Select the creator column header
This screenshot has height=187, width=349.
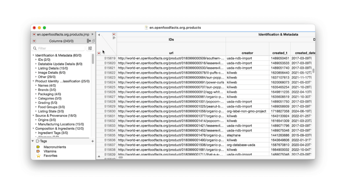[x=247, y=53]
